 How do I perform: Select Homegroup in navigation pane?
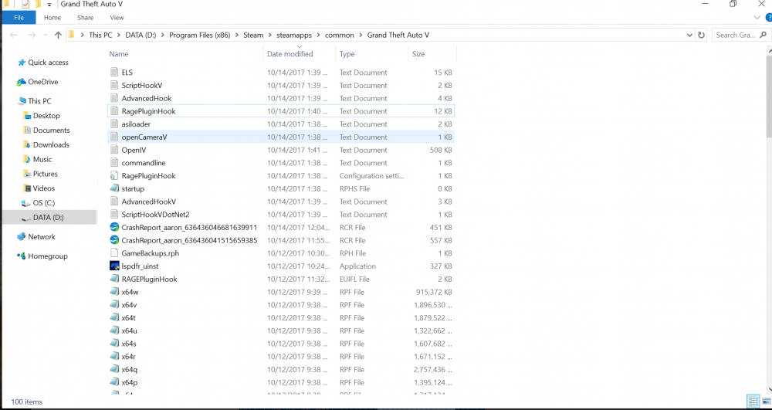coord(42,256)
